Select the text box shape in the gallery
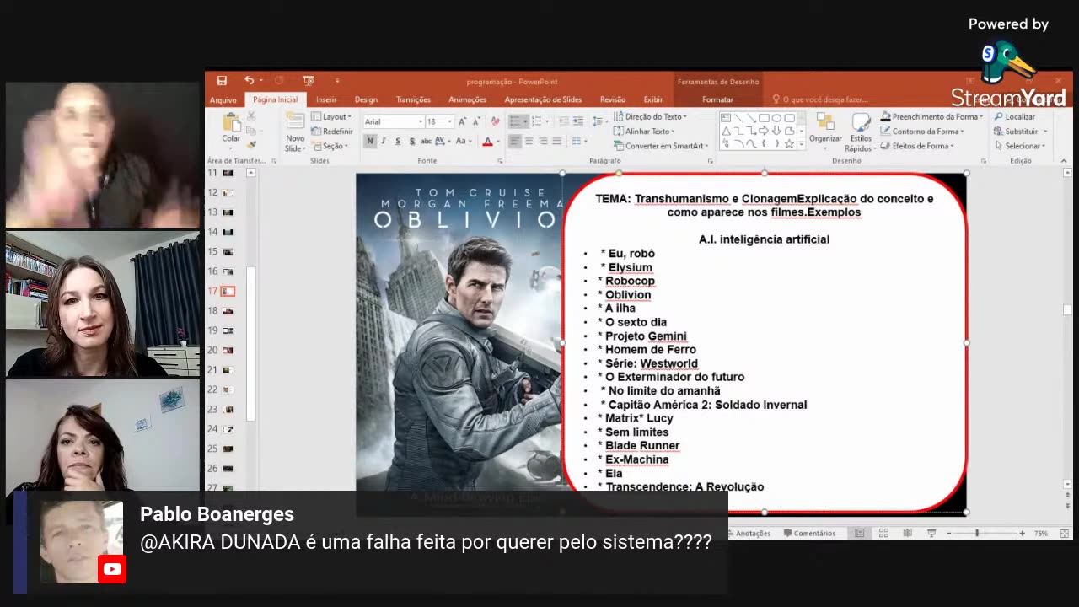 (x=726, y=118)
